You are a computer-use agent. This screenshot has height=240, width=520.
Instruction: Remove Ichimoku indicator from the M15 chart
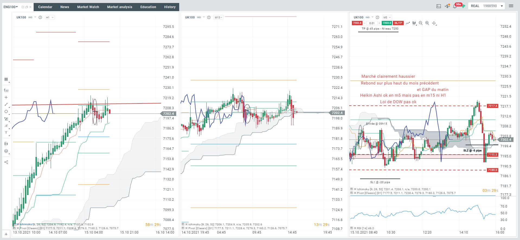[x=187, y=224]
